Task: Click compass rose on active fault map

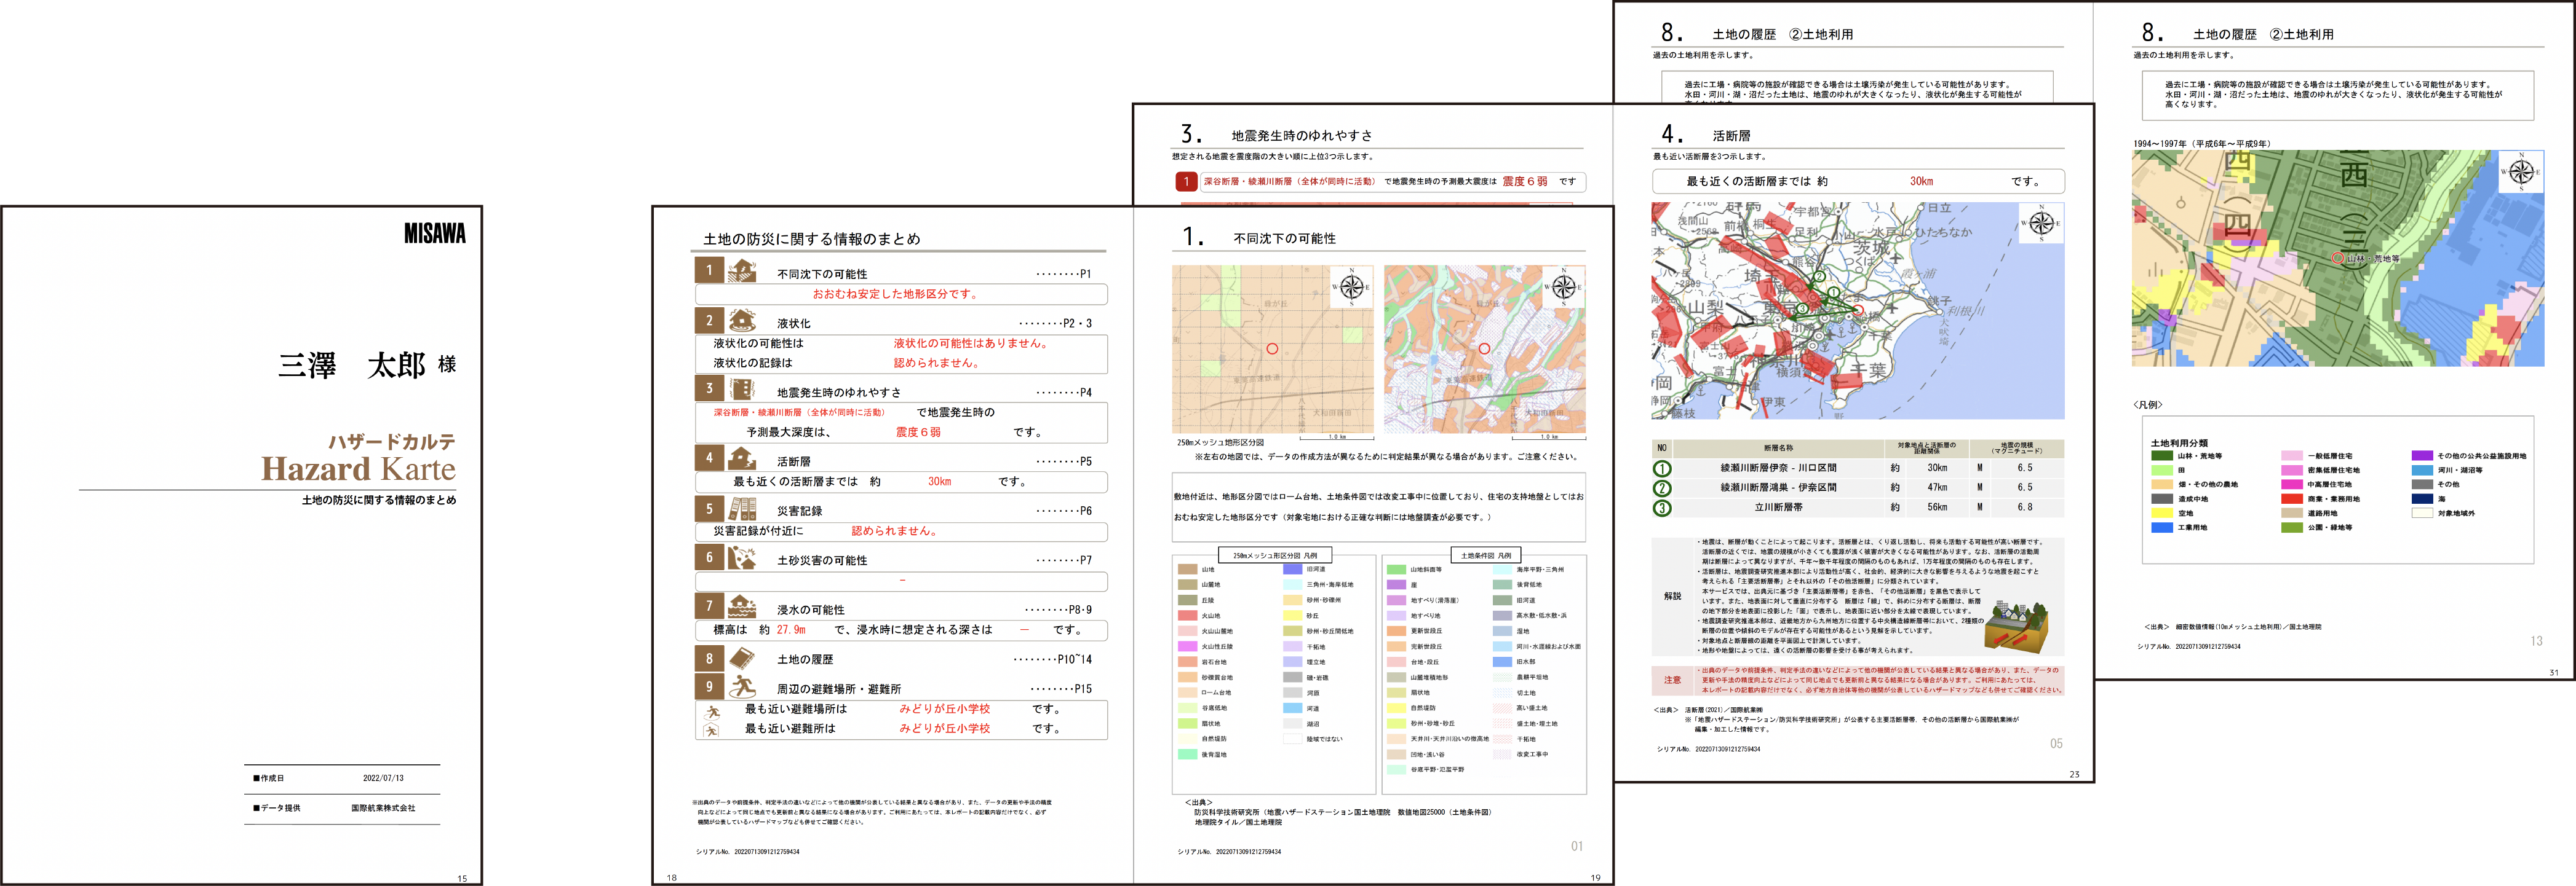Action: 2042,224
